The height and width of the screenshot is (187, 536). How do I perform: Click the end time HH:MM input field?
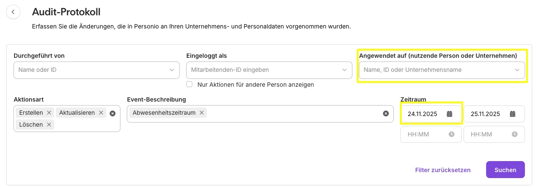(x=487, y=134)
